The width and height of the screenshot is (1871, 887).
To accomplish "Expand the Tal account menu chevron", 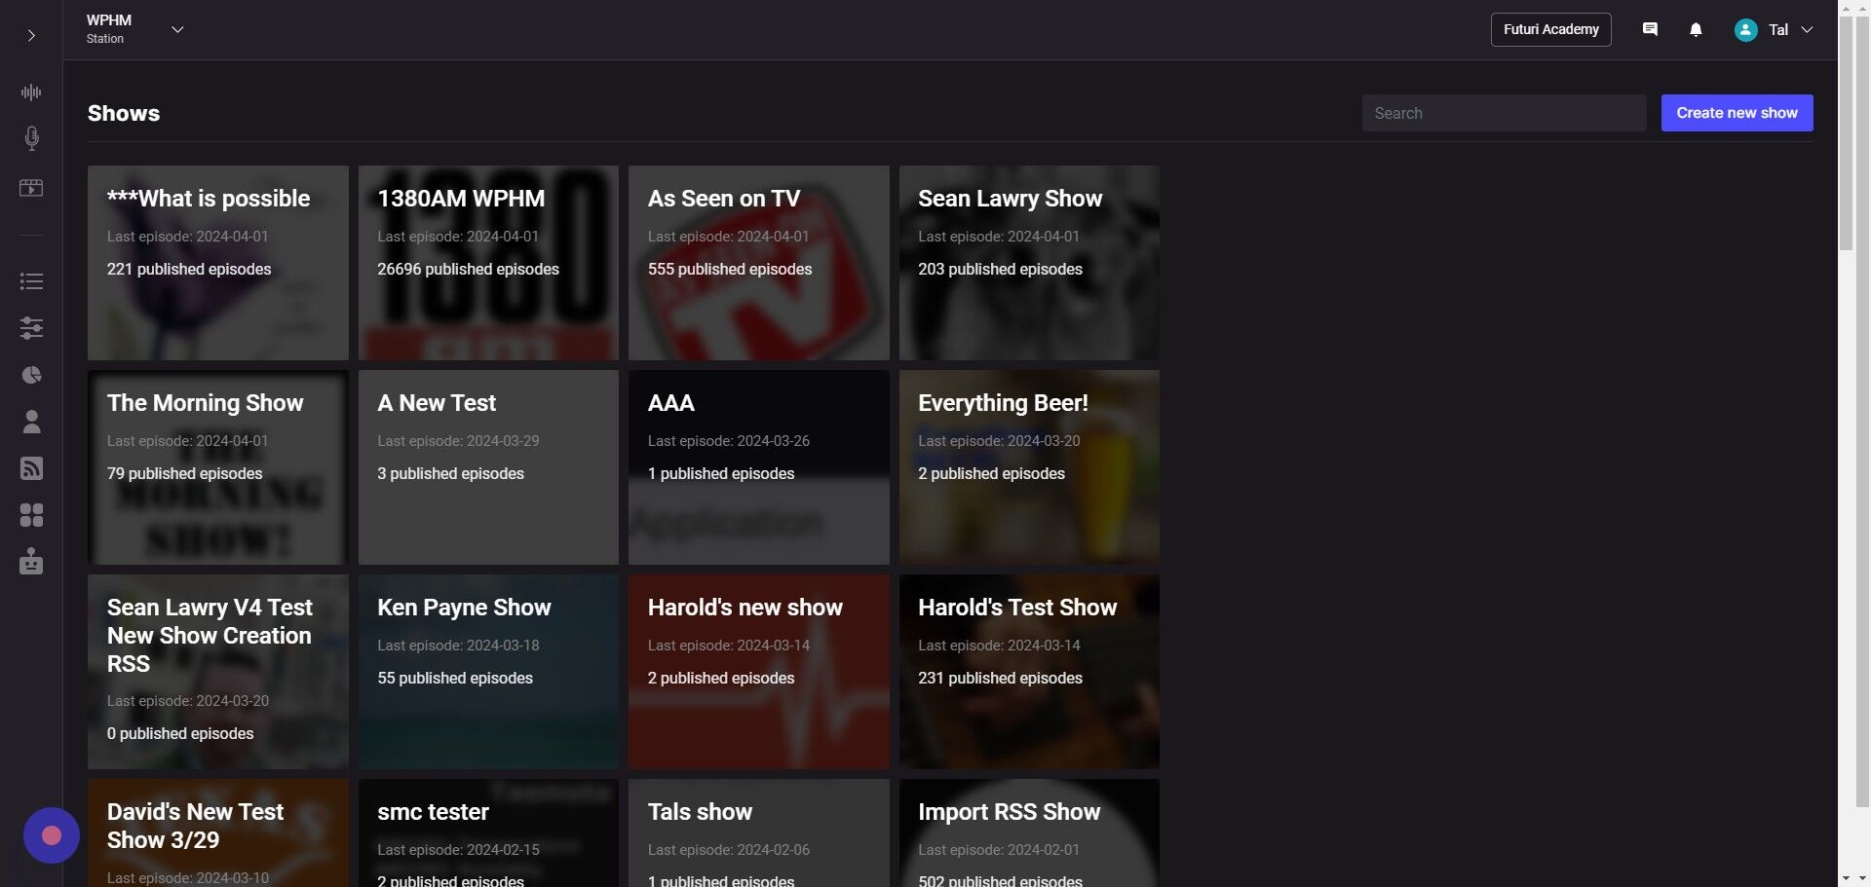I will [1807, 30].
